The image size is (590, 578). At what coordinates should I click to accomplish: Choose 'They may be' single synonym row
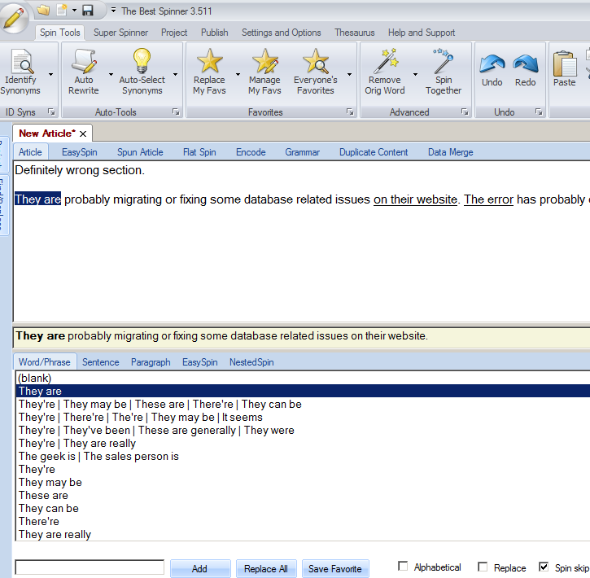point(303,483)
